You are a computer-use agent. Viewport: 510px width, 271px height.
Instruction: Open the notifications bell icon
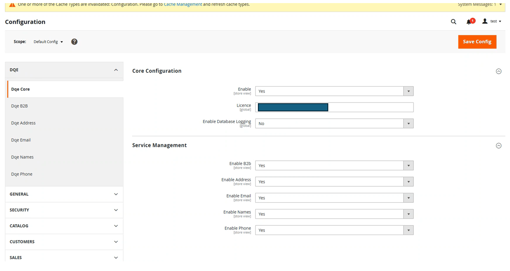[469, 22]
